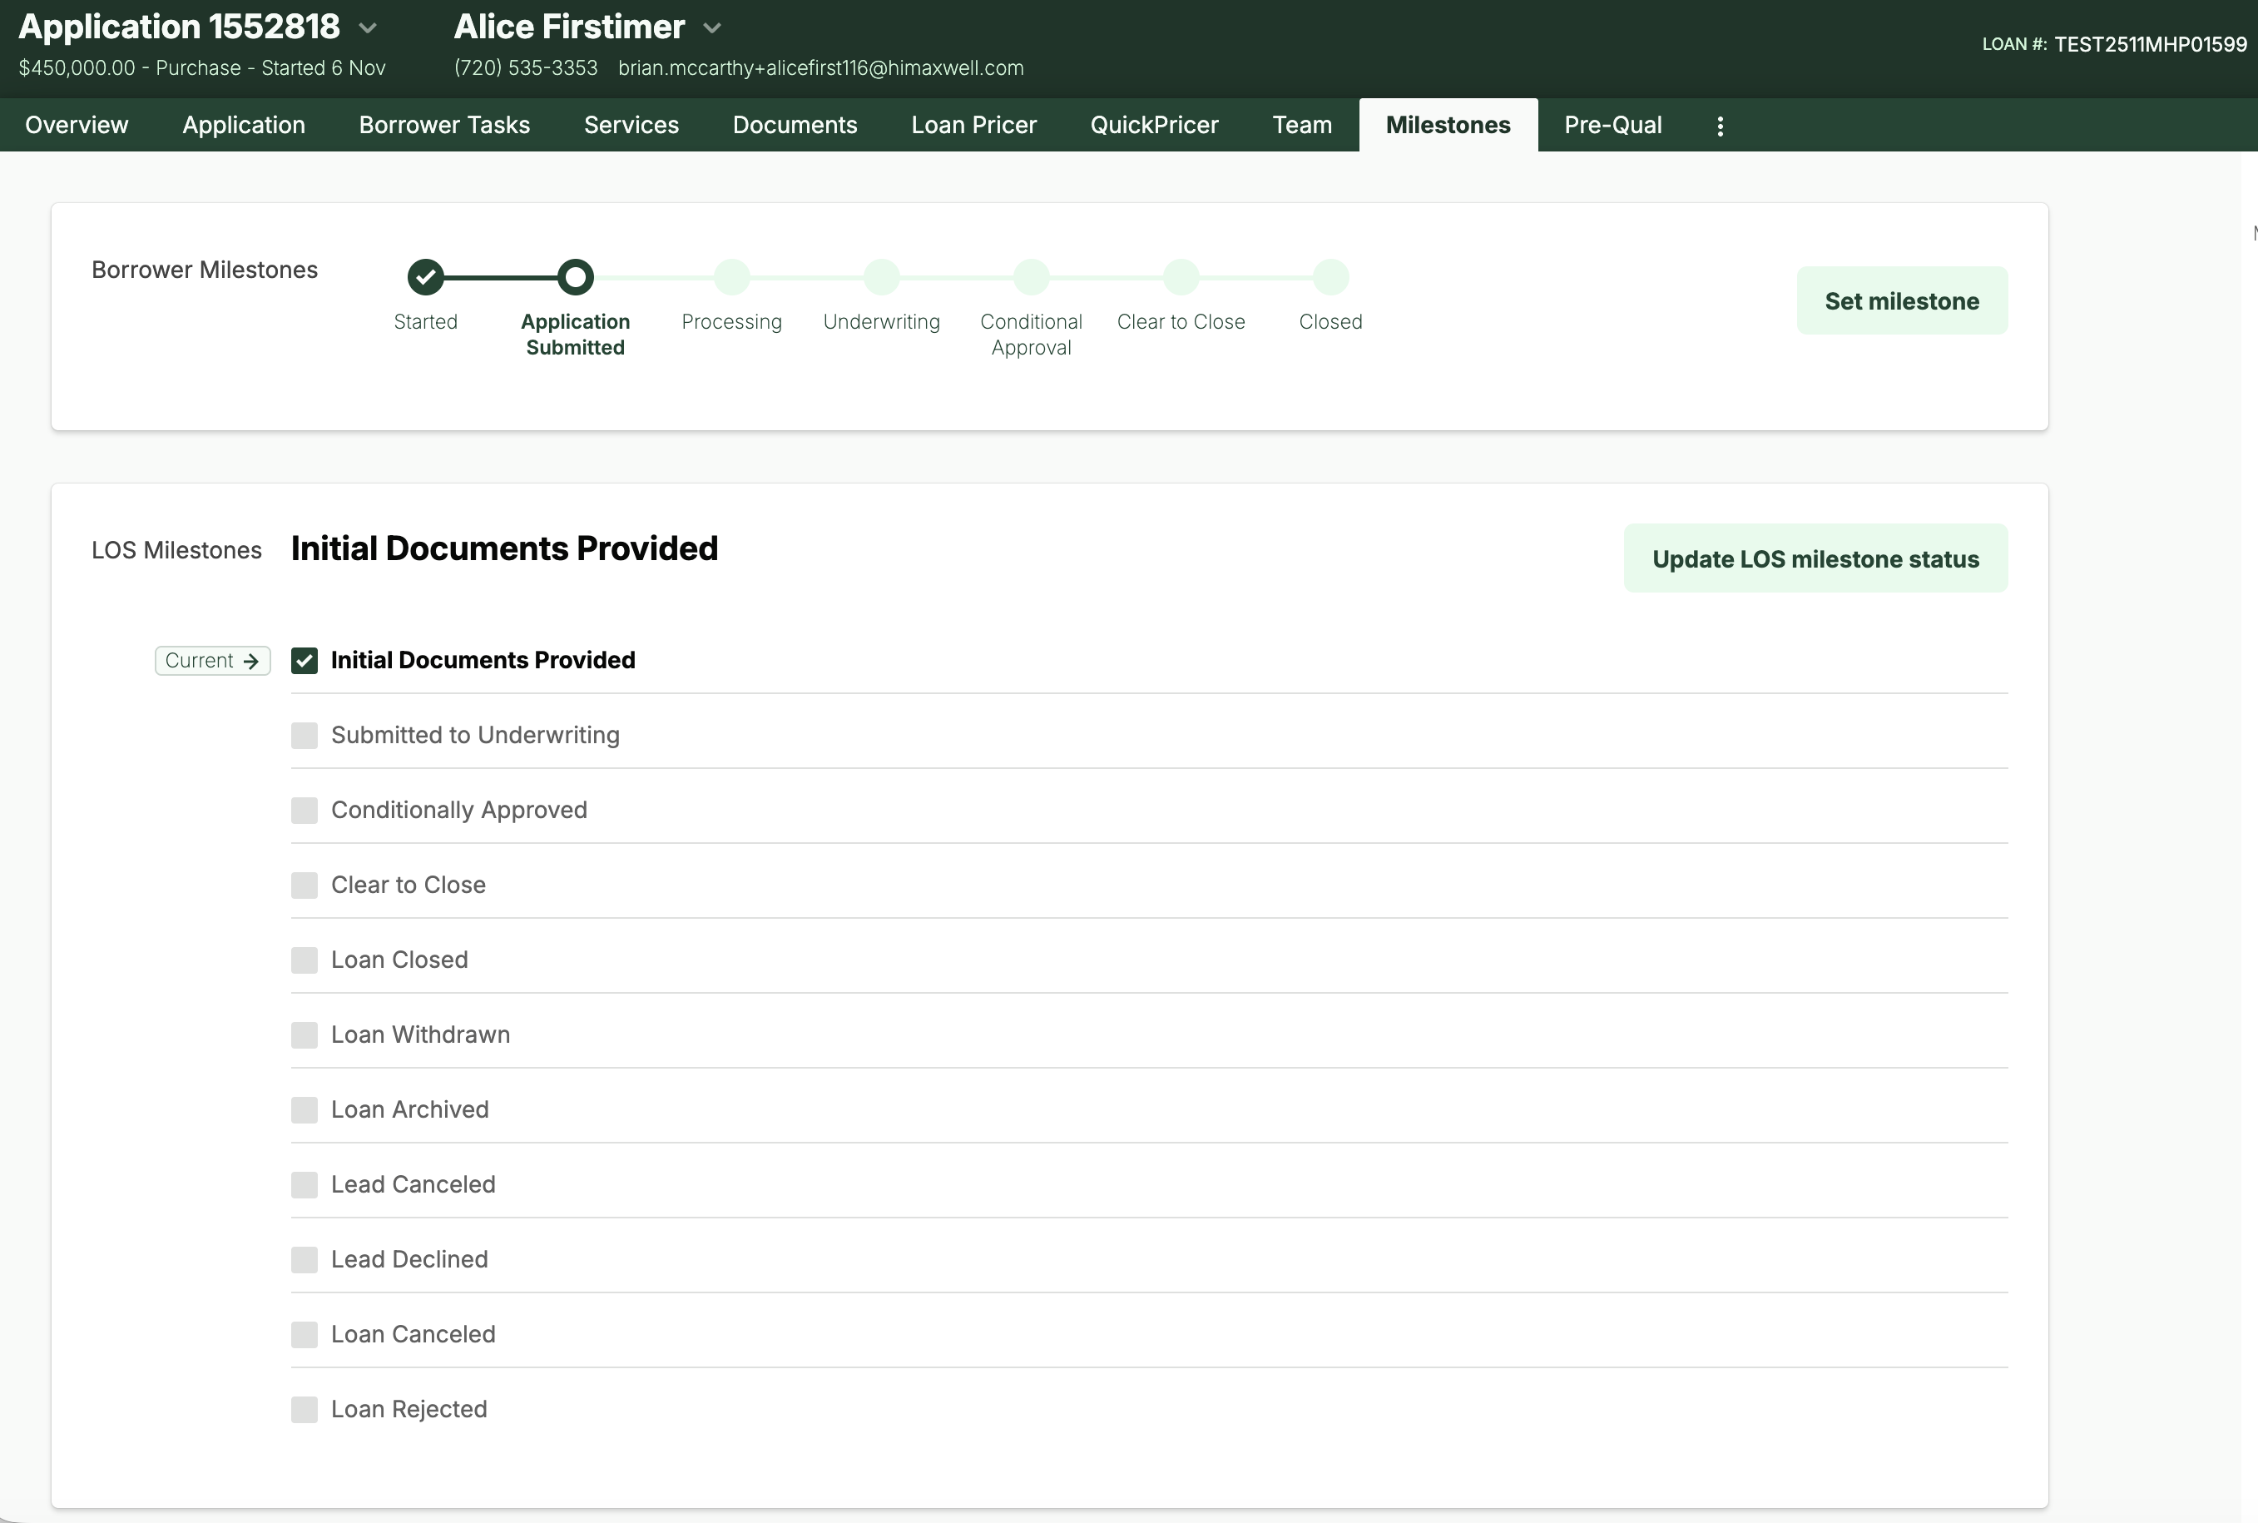Viewport: 2258px width, 1523px height.
Task: Tick the Loan Withdrawn checkbox
Action: coord(304,1034)
